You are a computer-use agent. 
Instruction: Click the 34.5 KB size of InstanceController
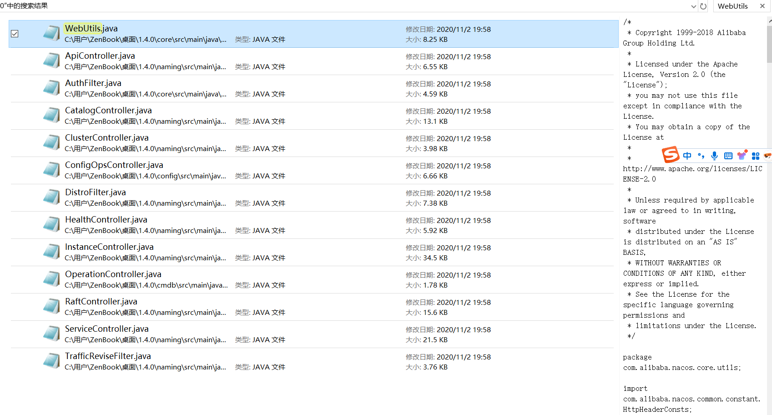(x=435, y=258)
